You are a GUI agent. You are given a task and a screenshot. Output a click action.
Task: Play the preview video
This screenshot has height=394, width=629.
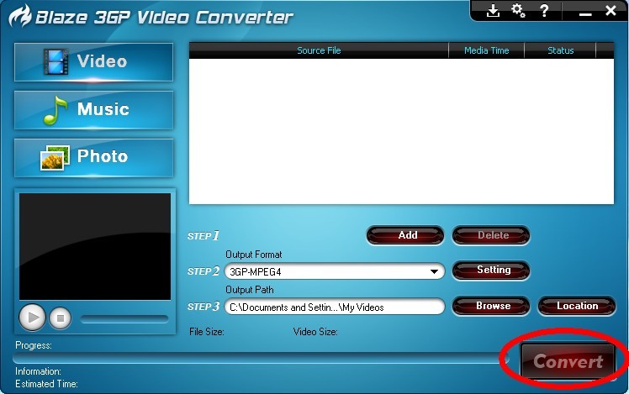[x=32, y=318]
